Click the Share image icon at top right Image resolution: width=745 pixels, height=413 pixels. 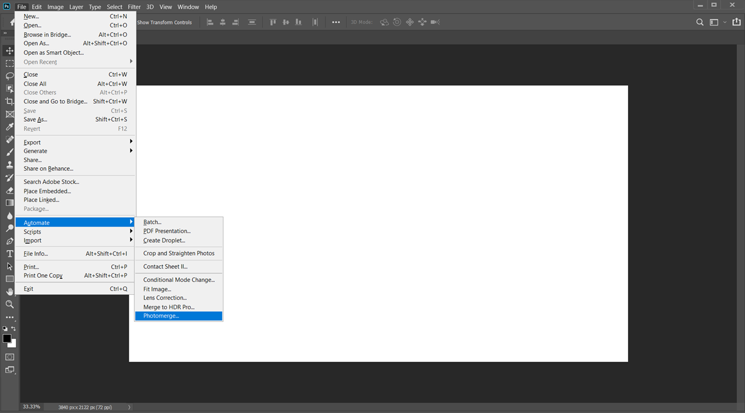click(x=736, y=22)
